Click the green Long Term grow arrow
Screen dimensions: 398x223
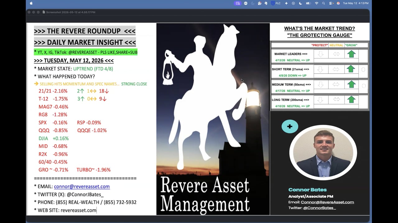click(351, 99)
